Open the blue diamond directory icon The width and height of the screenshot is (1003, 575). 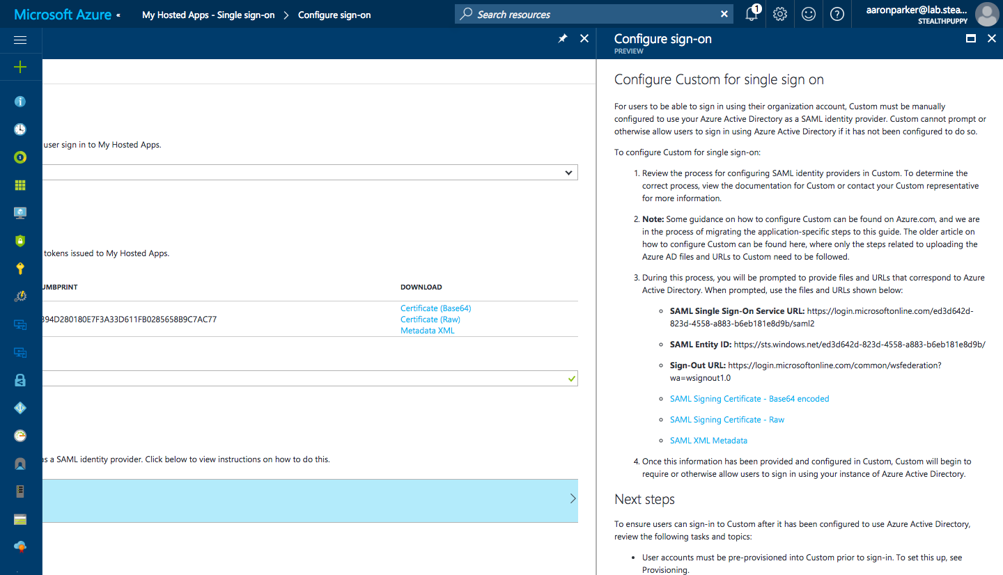pos(20,408)
